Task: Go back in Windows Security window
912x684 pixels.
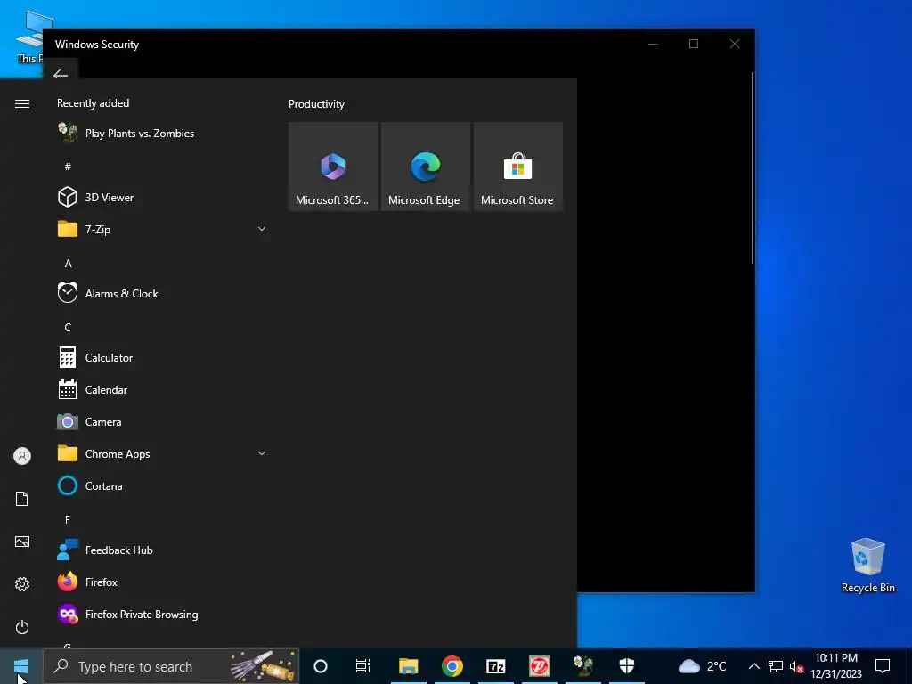Action: [61, 74]
